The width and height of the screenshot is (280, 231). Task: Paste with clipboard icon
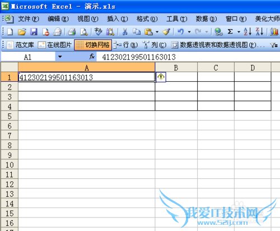[x=148, y=32]
